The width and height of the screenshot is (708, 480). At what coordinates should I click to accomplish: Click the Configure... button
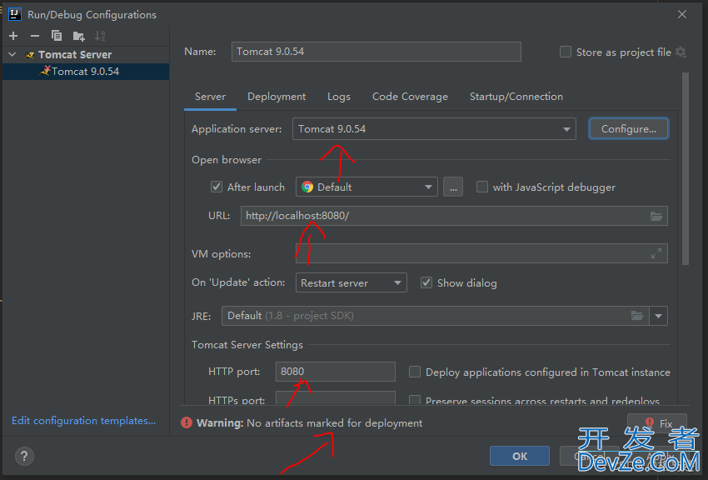click(x=629, y=128)
